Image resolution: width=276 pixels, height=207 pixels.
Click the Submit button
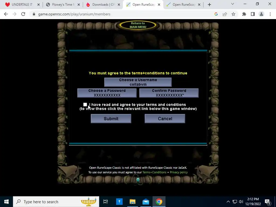coord(111,119)
